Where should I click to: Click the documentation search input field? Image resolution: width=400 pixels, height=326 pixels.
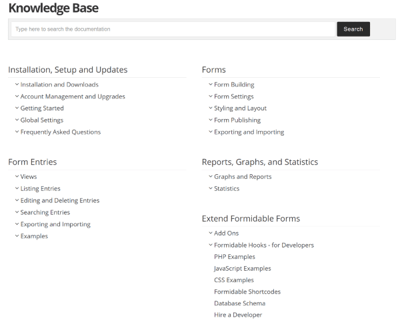[173, 29]
